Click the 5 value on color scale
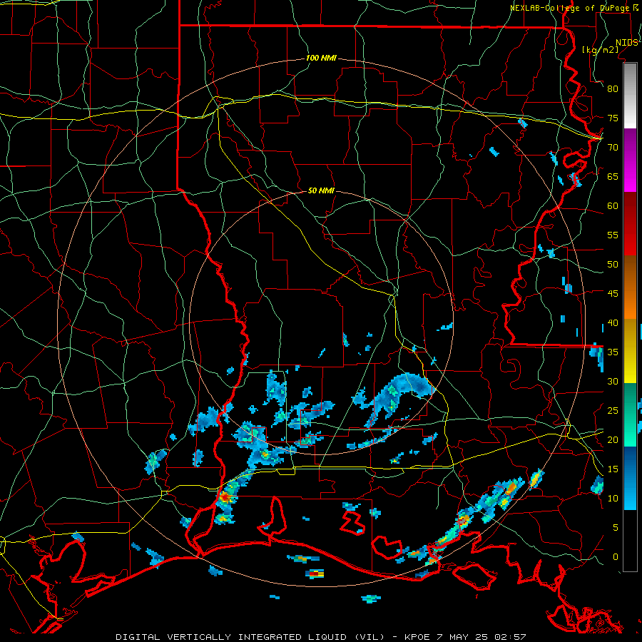The image size is (642, 642). tap(616, 527)
